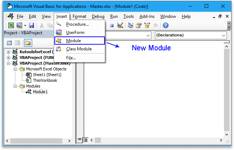
Task: Click the Procedure menu item icon
Action: 59,24
